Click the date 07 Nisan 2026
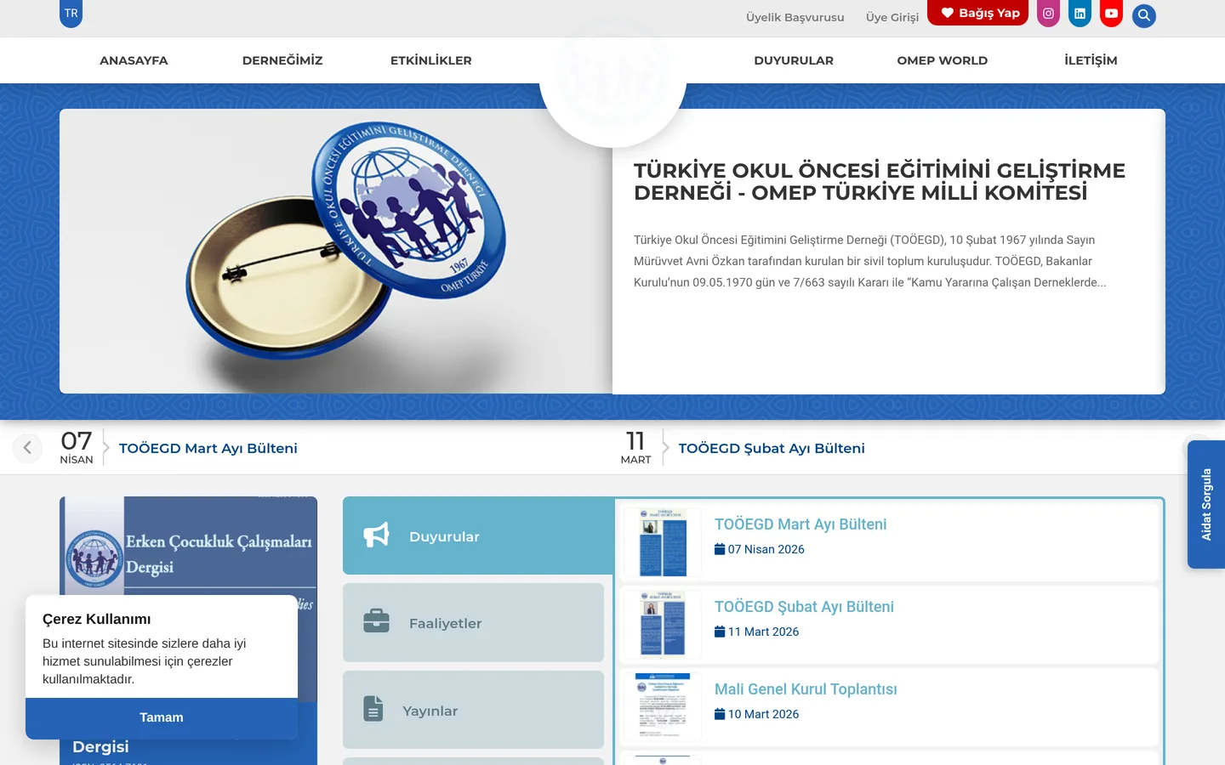This screenshot has height=765, width=1225. coord(760,549)
